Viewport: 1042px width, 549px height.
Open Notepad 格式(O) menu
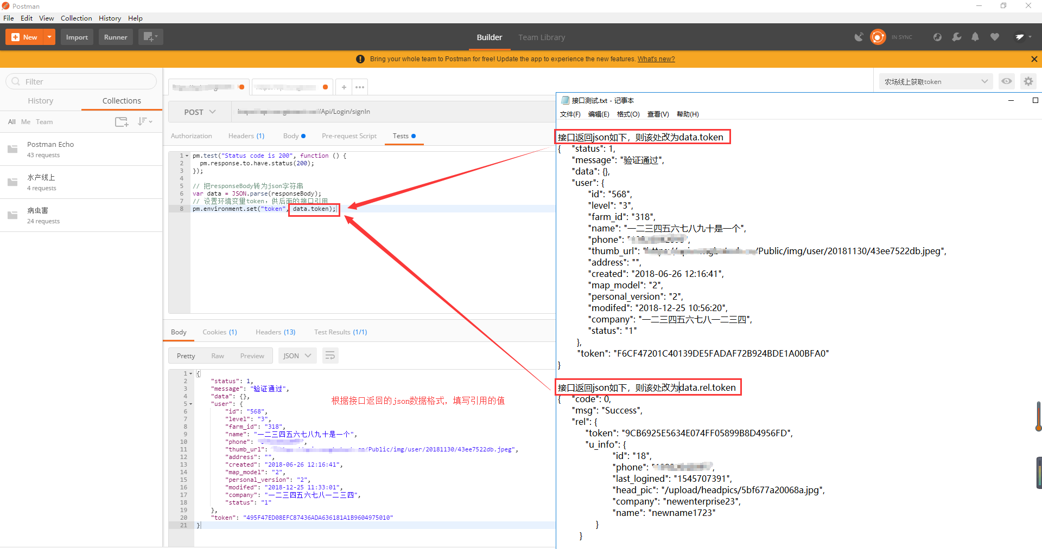[628, 114]
